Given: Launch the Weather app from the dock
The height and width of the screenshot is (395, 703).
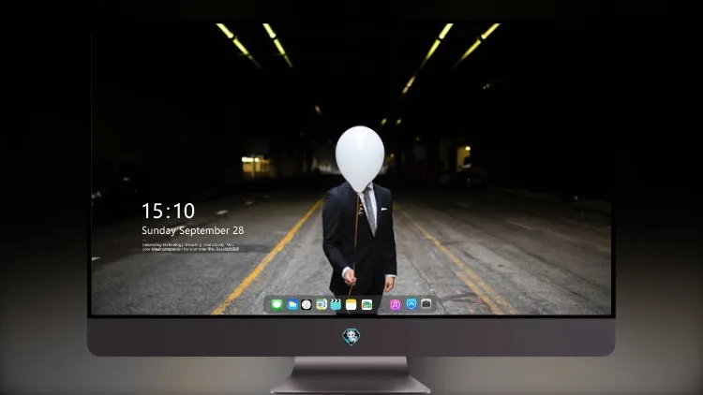Looking at the screenshot, I should (292, 304).
